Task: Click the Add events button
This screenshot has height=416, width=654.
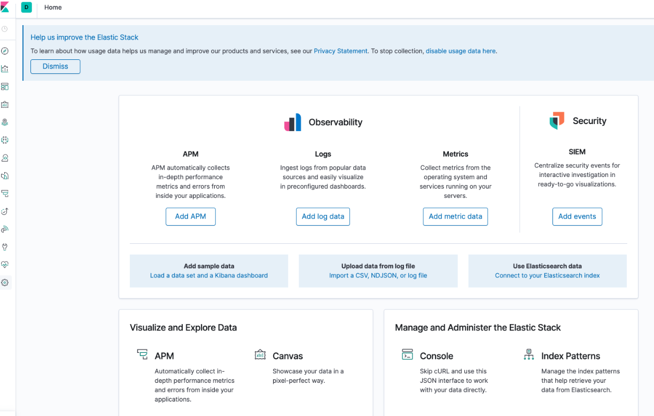Action: click(577, 217)
